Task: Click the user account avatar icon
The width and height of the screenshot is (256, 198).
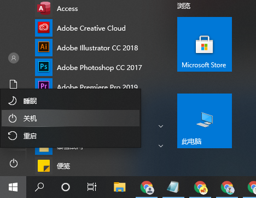Action: point(14,58)
